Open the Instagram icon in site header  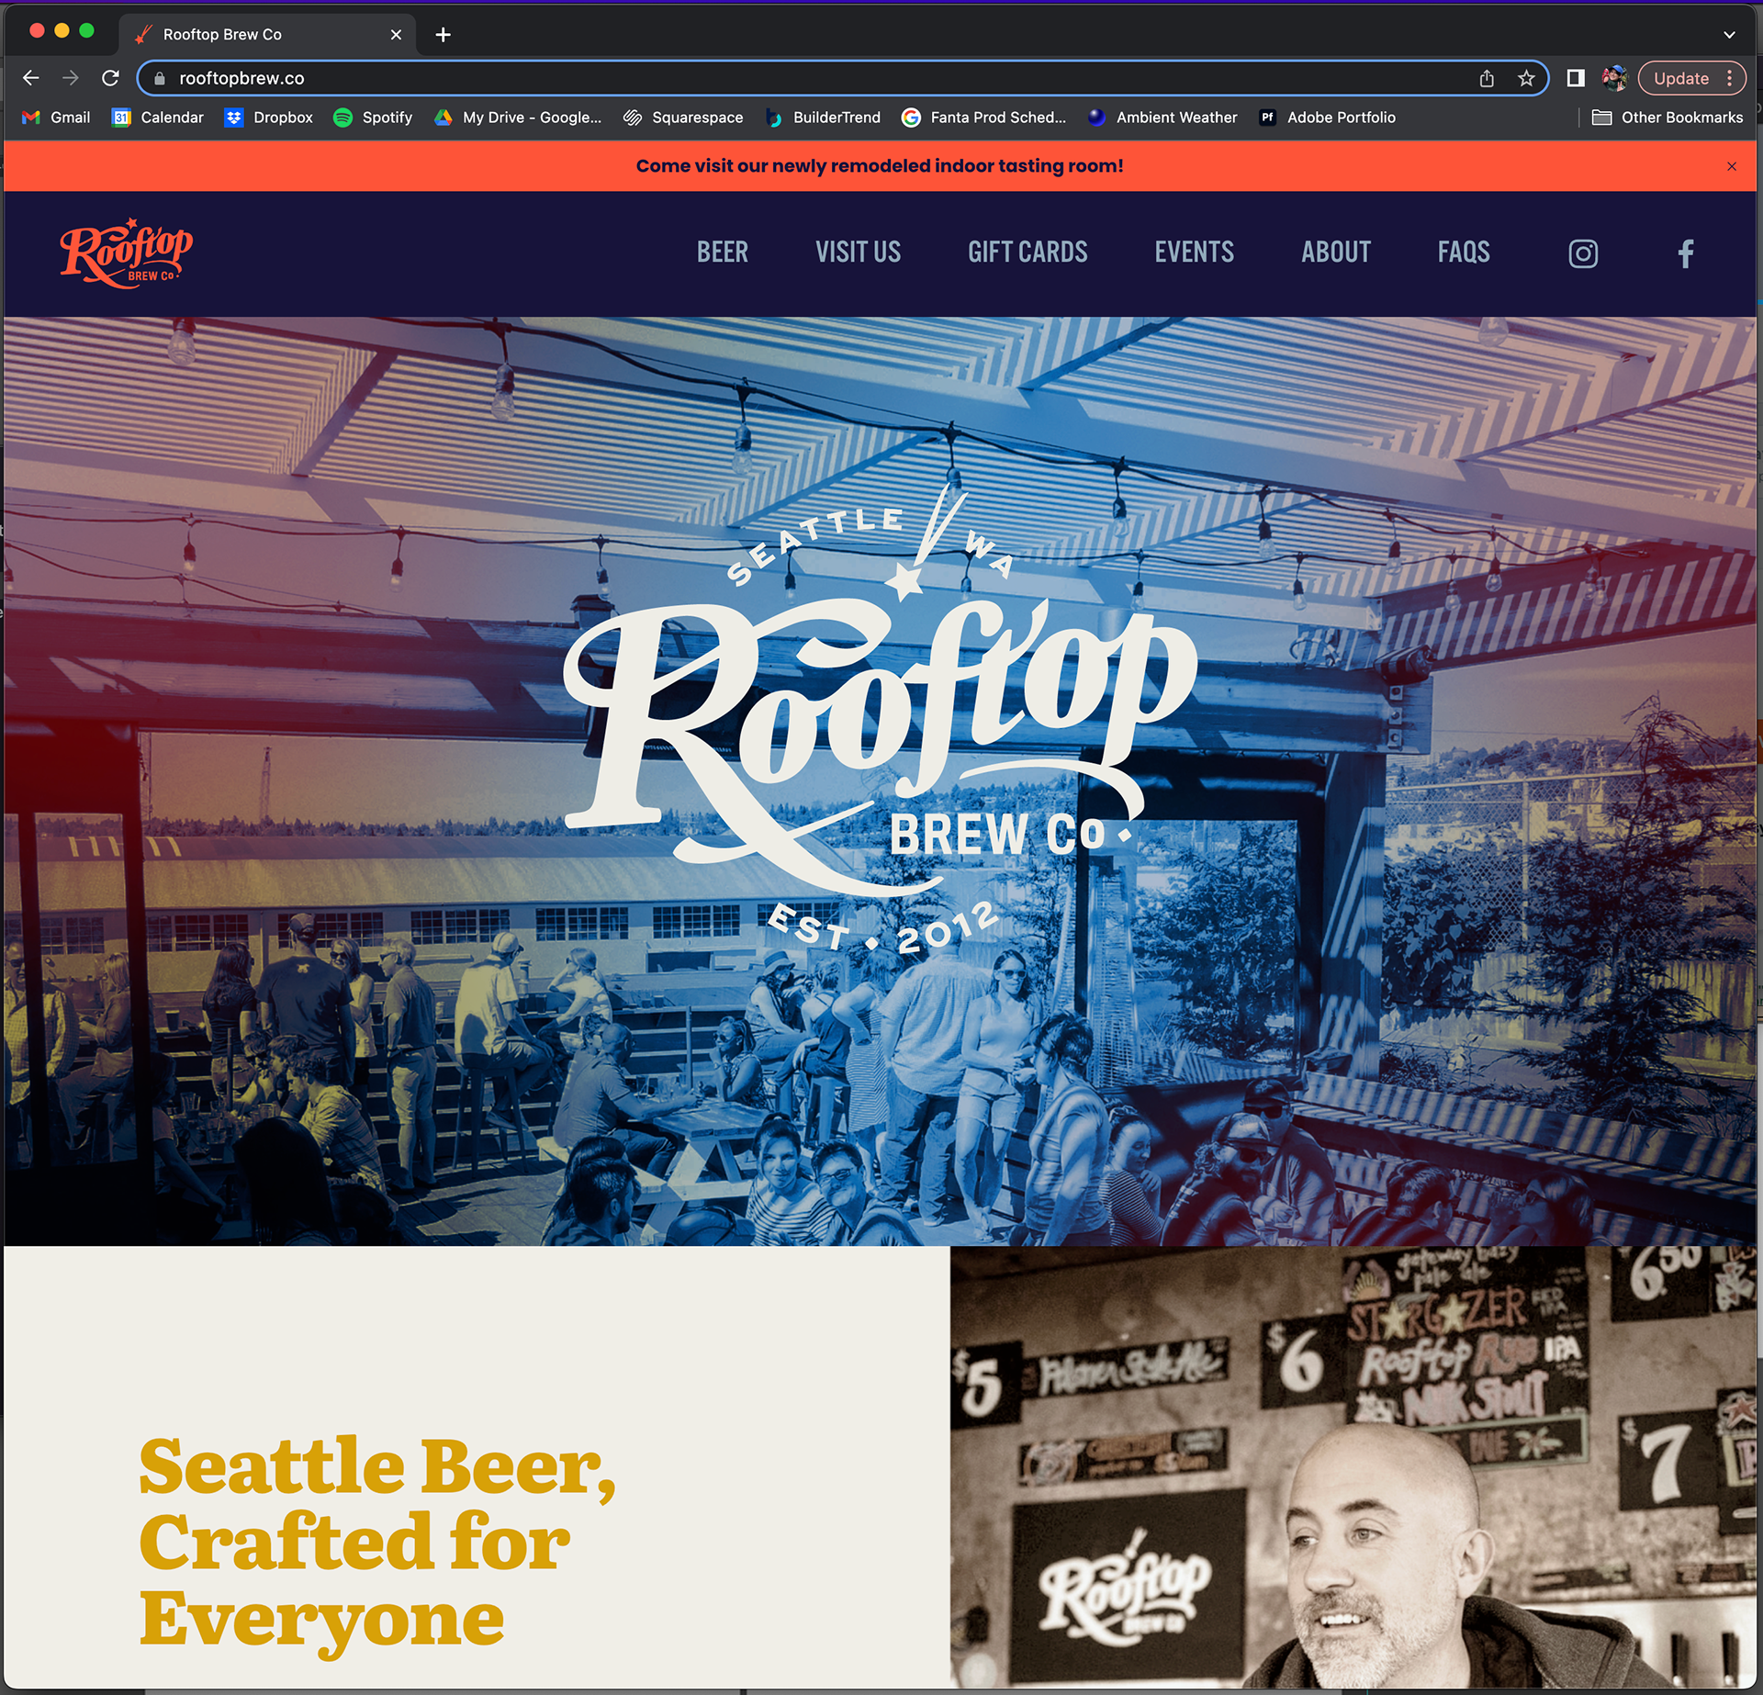pos(1582,253)
